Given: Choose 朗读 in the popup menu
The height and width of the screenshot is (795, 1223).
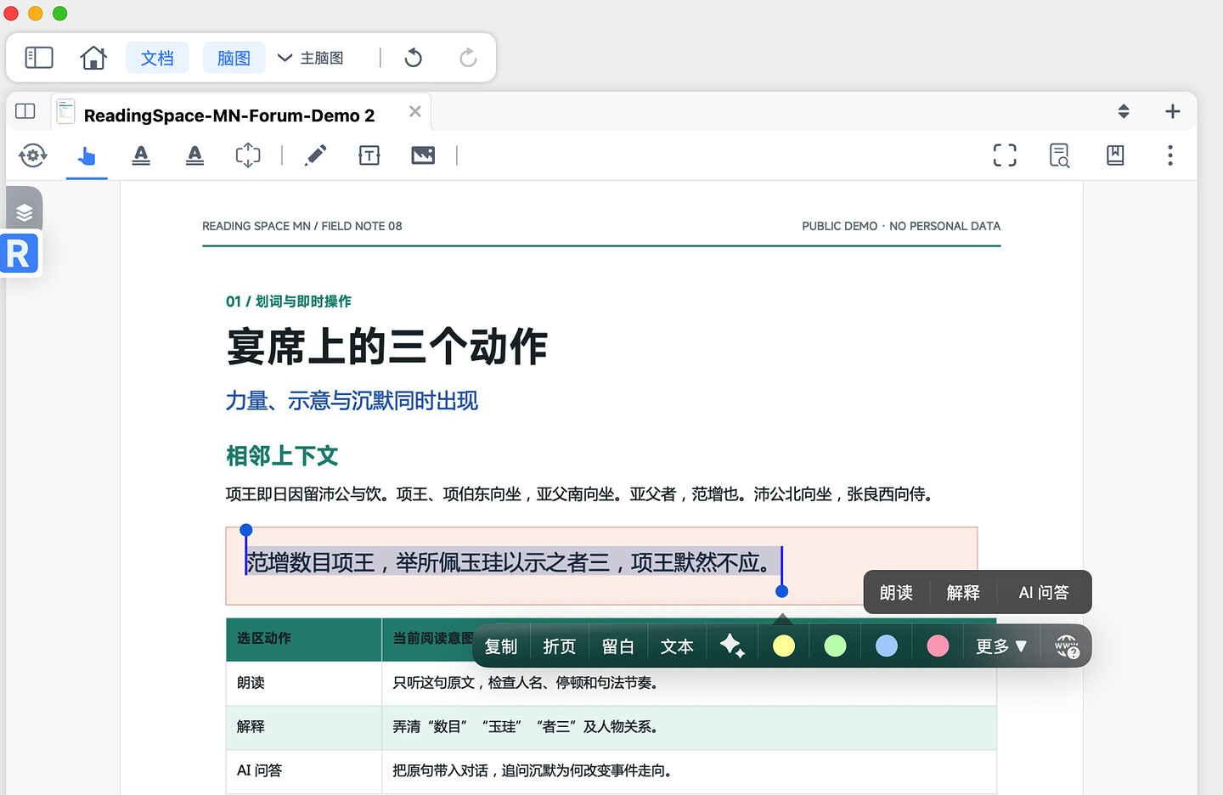Looking at the screenshot, I should coord(896,593).
